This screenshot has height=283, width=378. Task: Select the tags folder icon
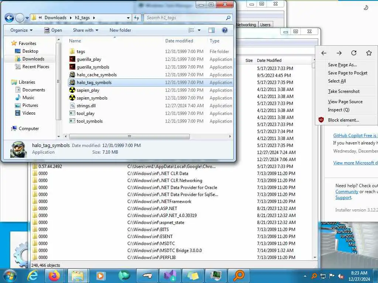[x=72, y=51]
